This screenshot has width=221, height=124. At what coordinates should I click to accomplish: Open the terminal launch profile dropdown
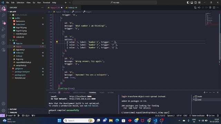tap(207, 92)
